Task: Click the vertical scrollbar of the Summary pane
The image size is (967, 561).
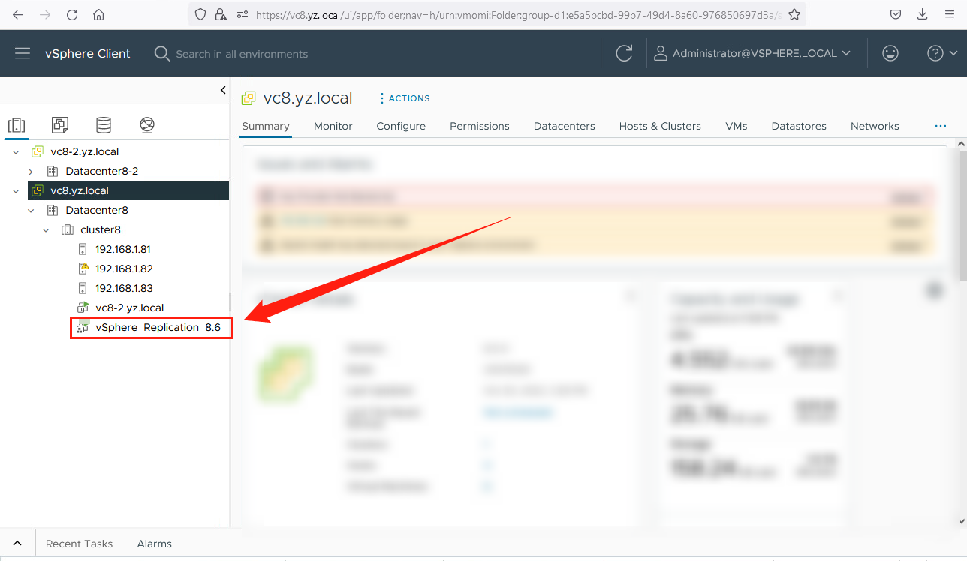Action: click(x=962, y=216)
